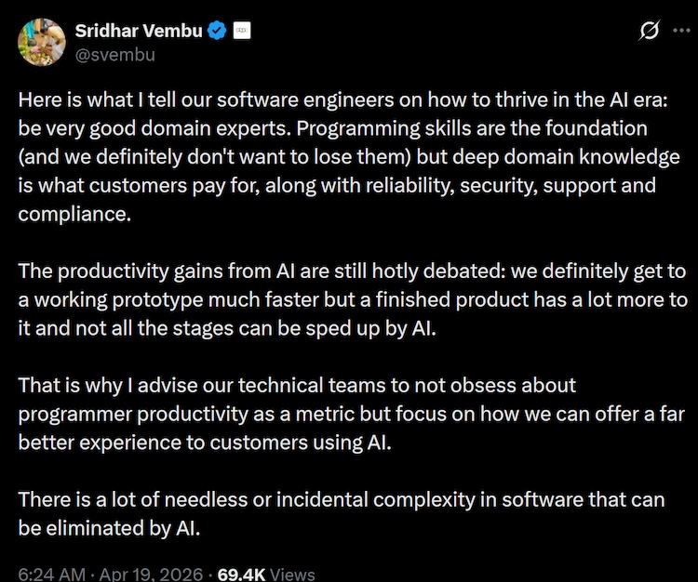Click the blue verified checkmark badge
The width and height of the screenshot is (698, 582).
pyautogui.click(x=217, y=32)
